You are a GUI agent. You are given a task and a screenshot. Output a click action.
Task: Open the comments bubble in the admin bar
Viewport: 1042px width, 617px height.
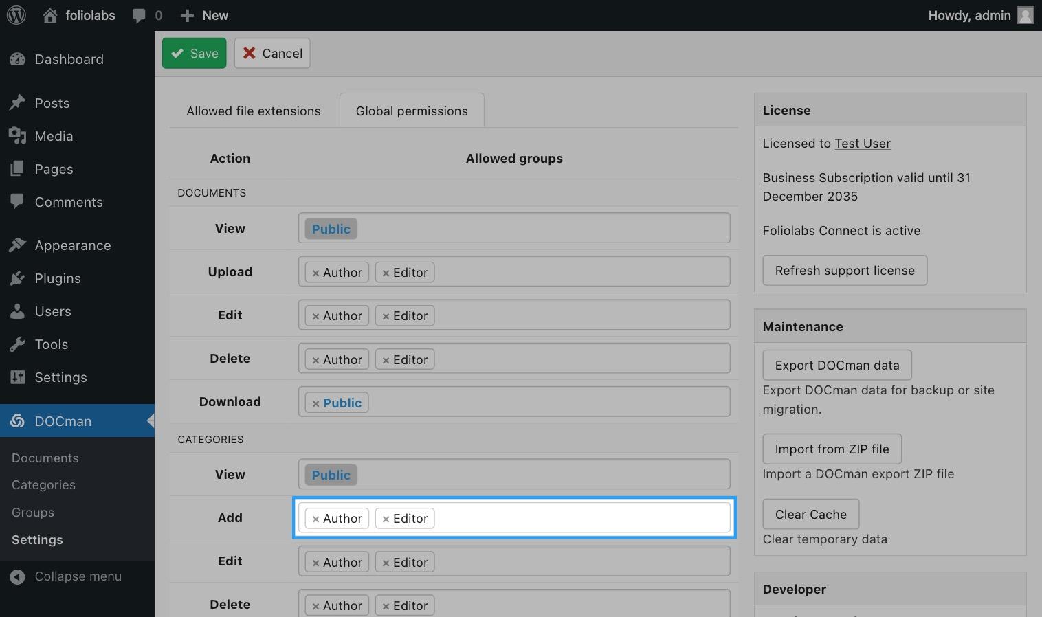point(139,16)
